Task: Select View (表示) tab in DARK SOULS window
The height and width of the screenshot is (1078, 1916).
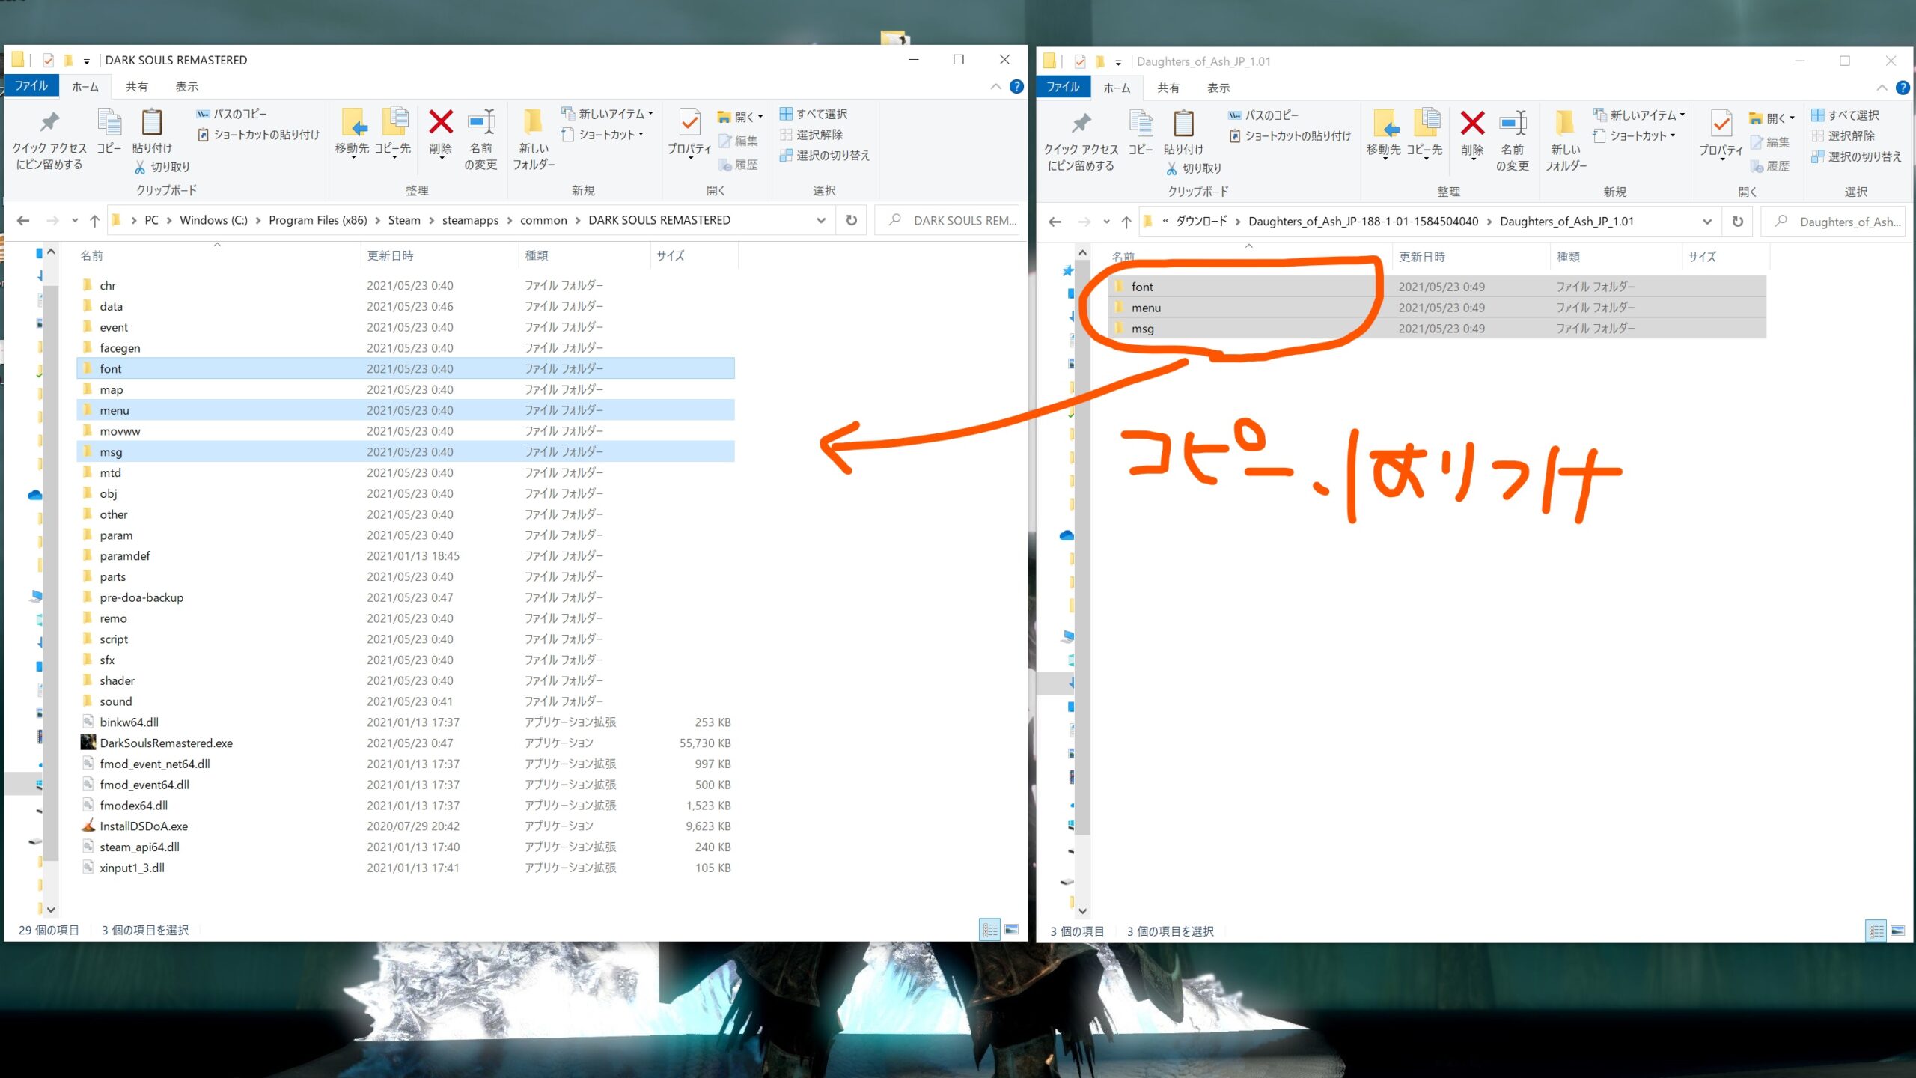Action: click(x=187, y=87)
